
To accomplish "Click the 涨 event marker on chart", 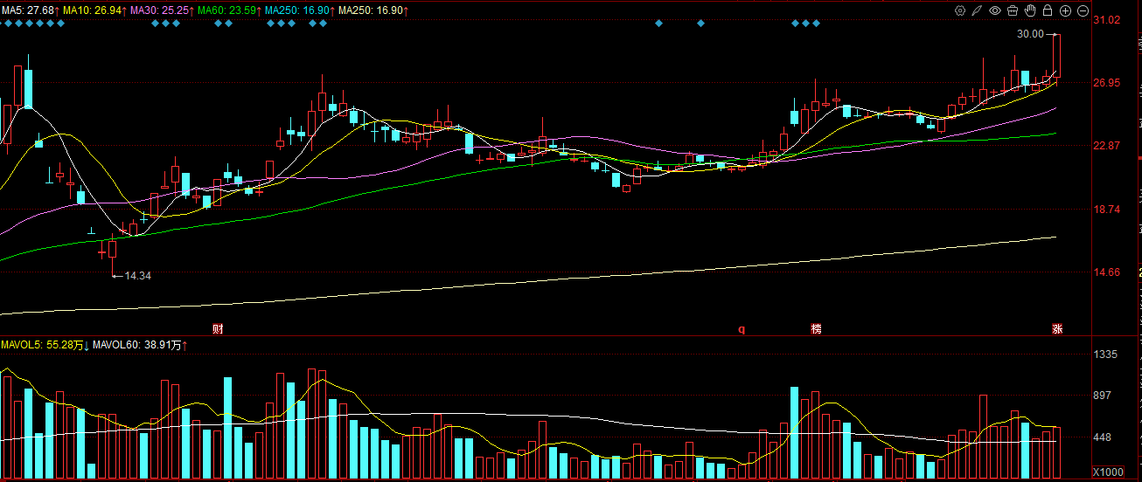I will pyautogui.click(x=1057, y=329).
